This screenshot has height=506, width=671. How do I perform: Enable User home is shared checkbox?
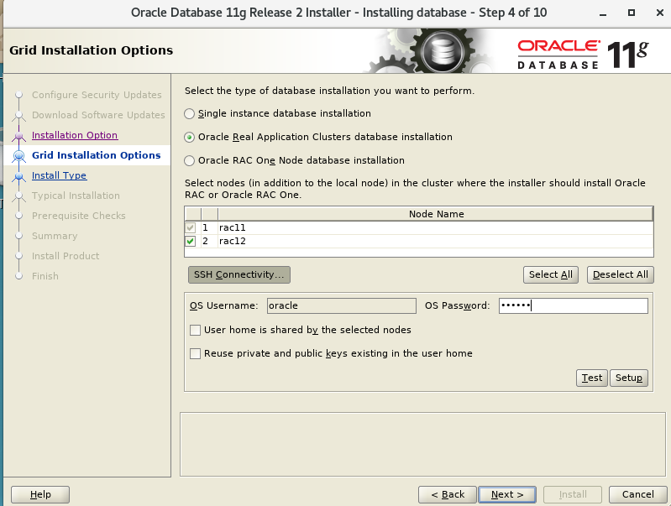click(196, 330)
